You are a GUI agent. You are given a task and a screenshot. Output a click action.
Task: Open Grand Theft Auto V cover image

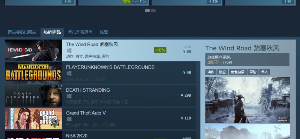coord(33,119)
